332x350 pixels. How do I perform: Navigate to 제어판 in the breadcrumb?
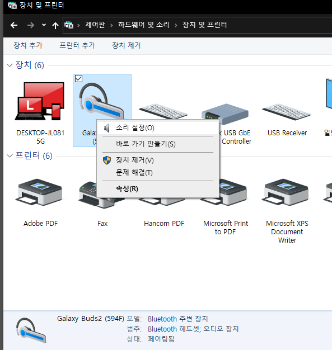click(95, 25)
